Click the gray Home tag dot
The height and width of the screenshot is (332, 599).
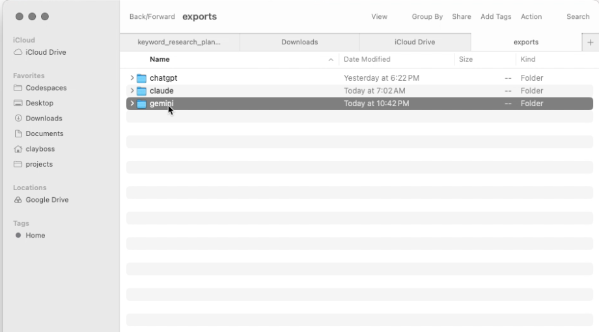point(18,236)
